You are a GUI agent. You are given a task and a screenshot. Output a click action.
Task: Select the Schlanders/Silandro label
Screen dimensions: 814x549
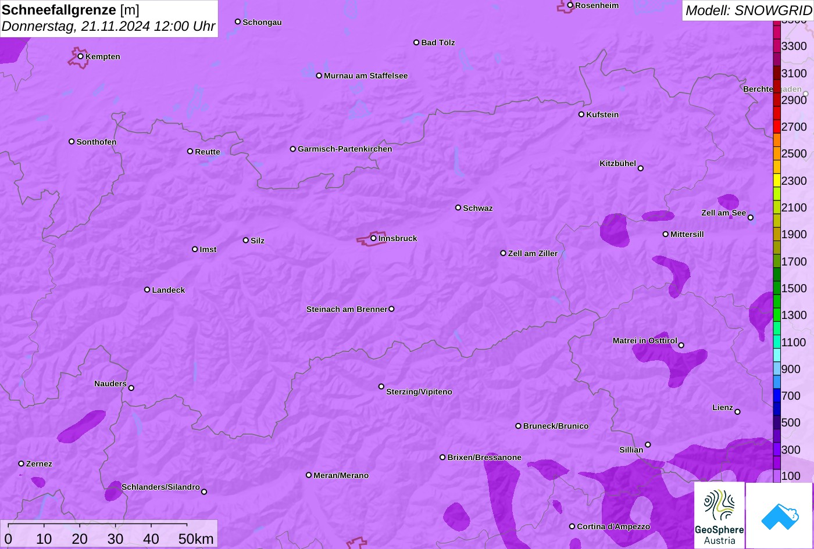[x=160, y=487]
